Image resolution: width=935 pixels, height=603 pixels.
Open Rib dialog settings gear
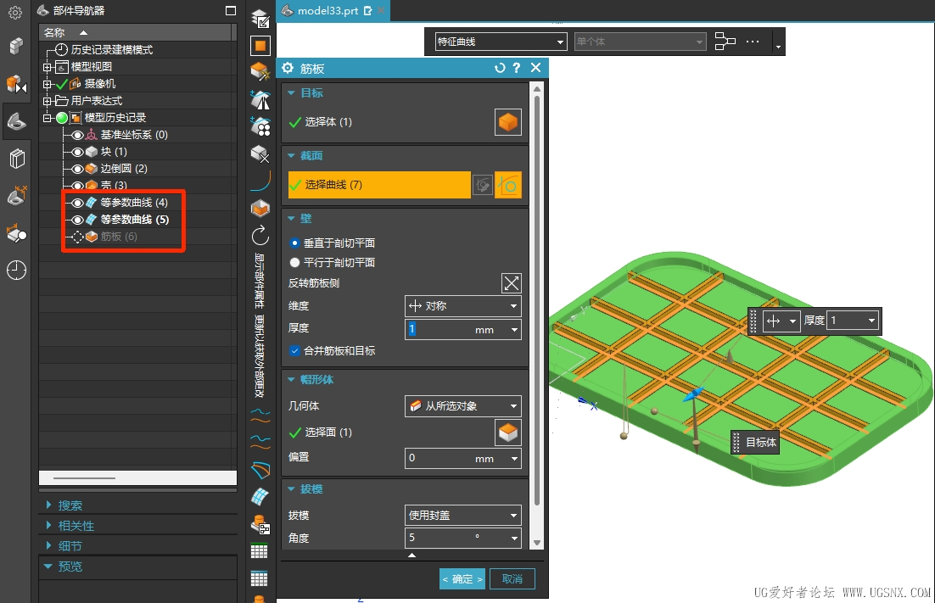click(x=288, y=68)
